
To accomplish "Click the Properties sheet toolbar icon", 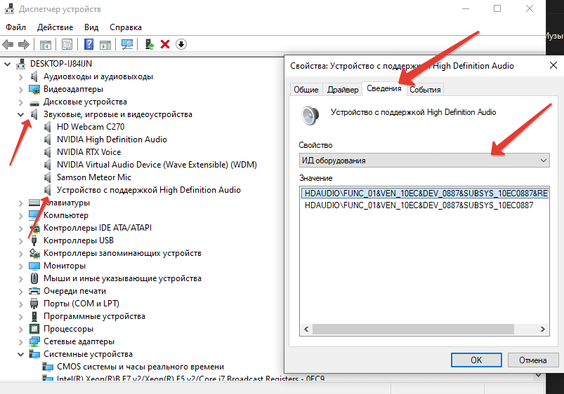I will 67,45.
